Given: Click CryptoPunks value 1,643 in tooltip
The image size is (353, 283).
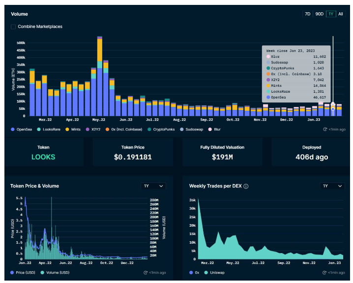Looking at the screenshot, I should click(319, 68).
